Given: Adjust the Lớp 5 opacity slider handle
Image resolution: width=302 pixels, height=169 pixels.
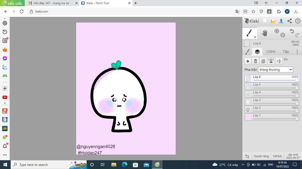Looking at the screenshot, I should pos(297,88).
